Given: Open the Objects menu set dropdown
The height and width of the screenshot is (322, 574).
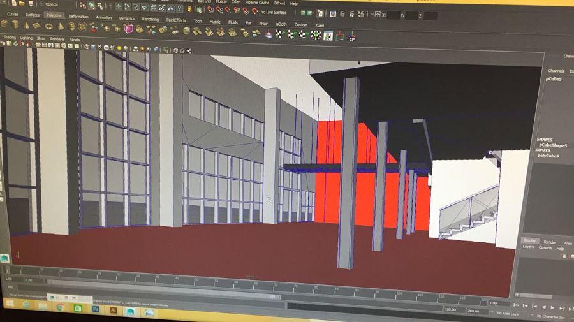Looking at the screenshot, I should (x=51, y=4).
